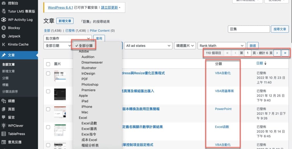
Task: Select Apple in the category list
Action: [83, 96]
